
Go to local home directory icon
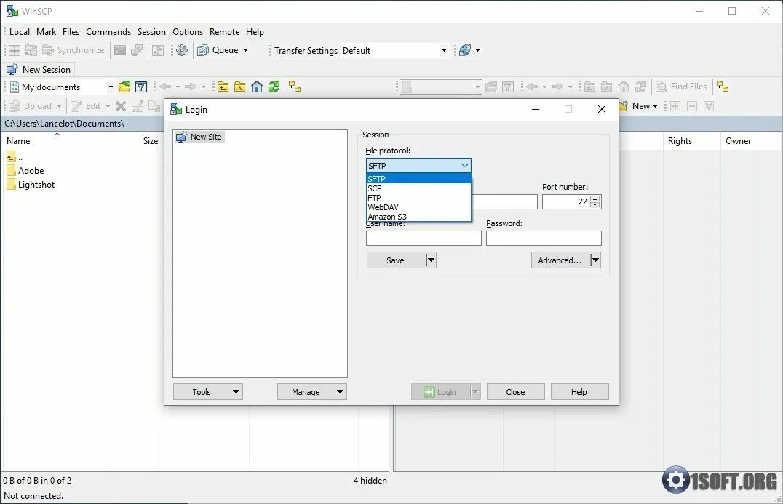pyautogui.click(x=257, y=87)
